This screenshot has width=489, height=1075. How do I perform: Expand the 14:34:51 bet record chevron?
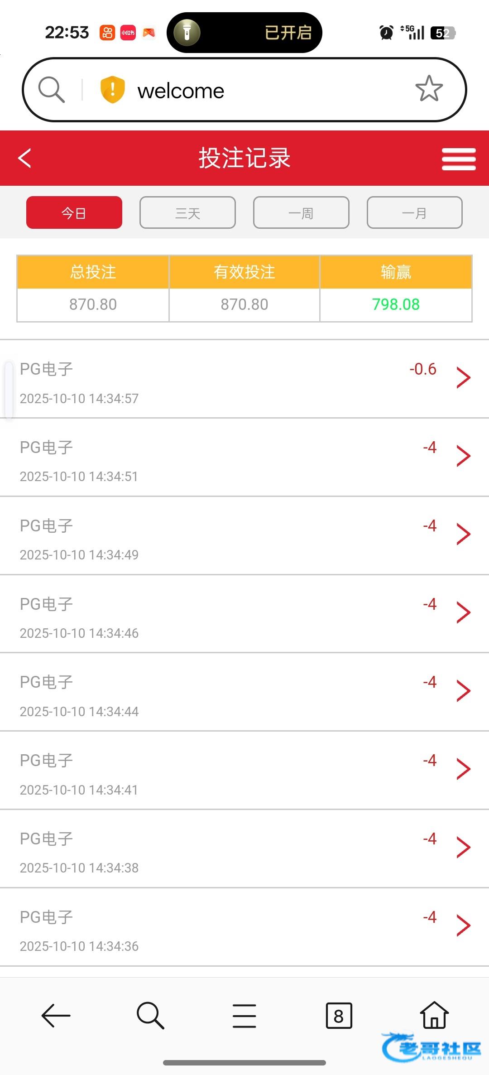pyautogui.click(x=463, y=456)
